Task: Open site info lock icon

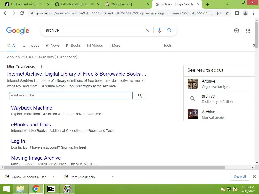Action: point(32,13)
